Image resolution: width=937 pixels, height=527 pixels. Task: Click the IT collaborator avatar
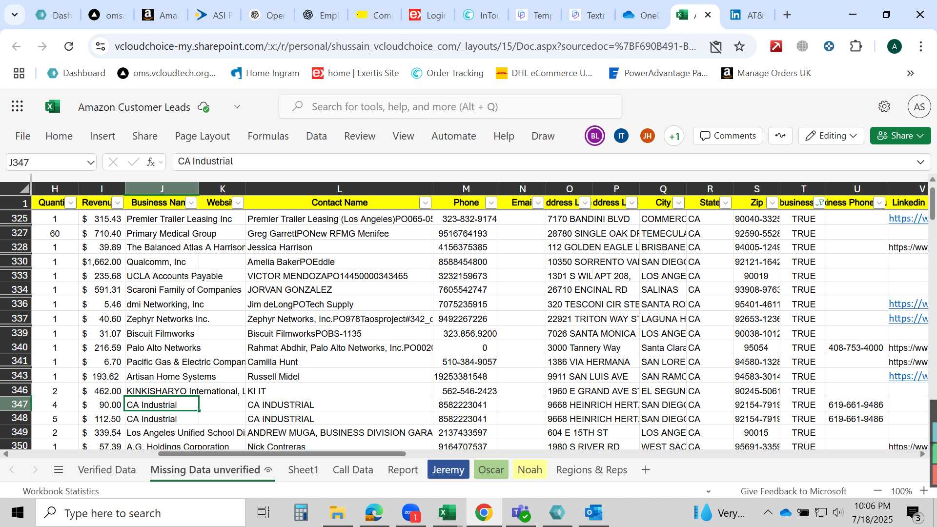(621, 136)
